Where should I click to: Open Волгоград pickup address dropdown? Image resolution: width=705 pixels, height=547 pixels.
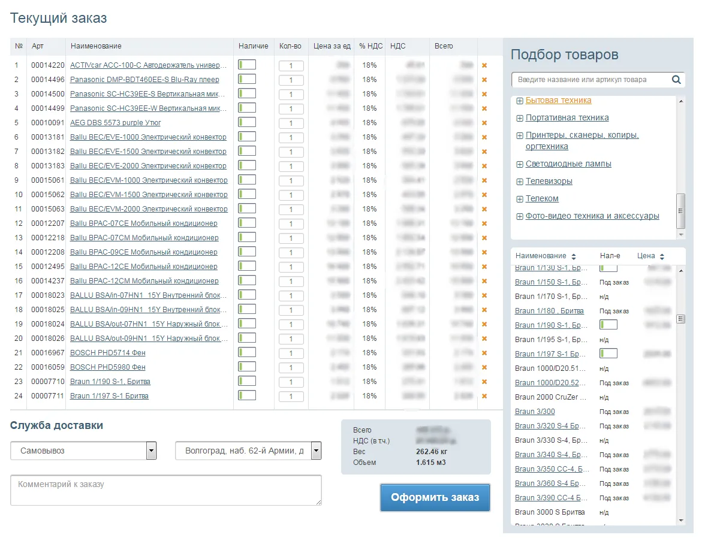(x=248, y=451)
